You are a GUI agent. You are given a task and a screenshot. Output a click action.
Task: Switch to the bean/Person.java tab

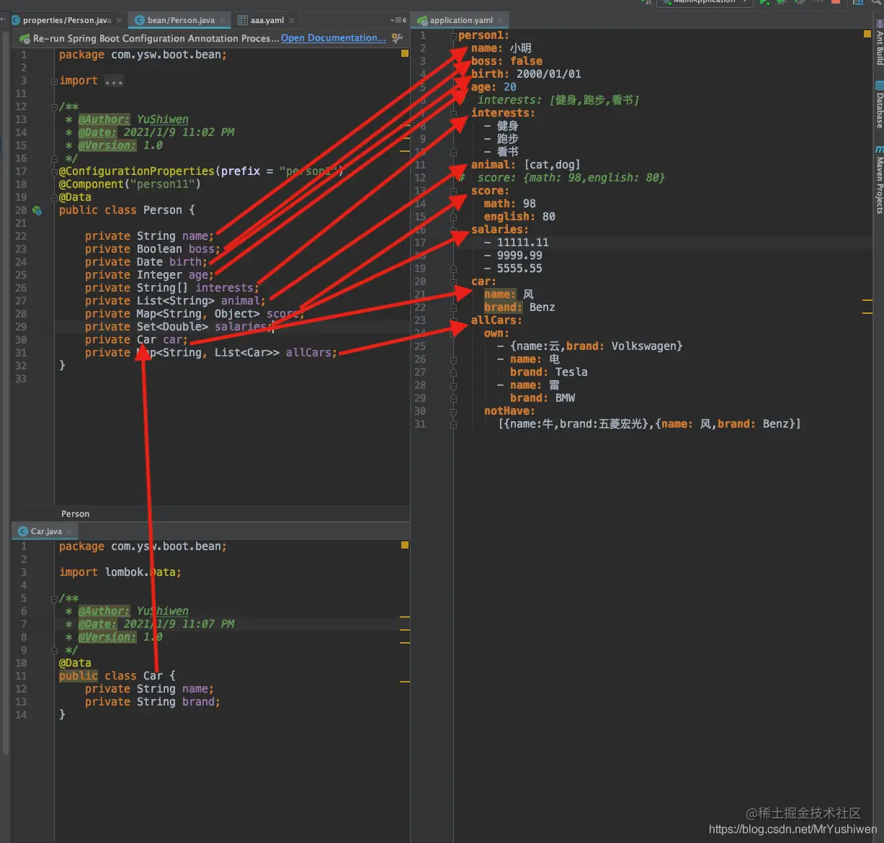[x=181, y=20]
